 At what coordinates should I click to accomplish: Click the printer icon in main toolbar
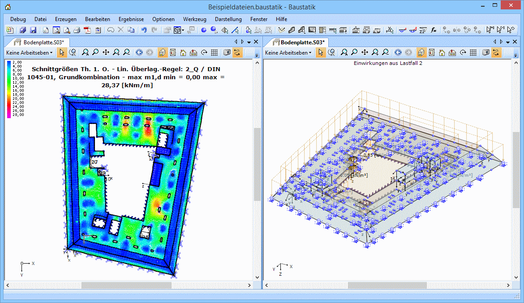tap(77, 30)
